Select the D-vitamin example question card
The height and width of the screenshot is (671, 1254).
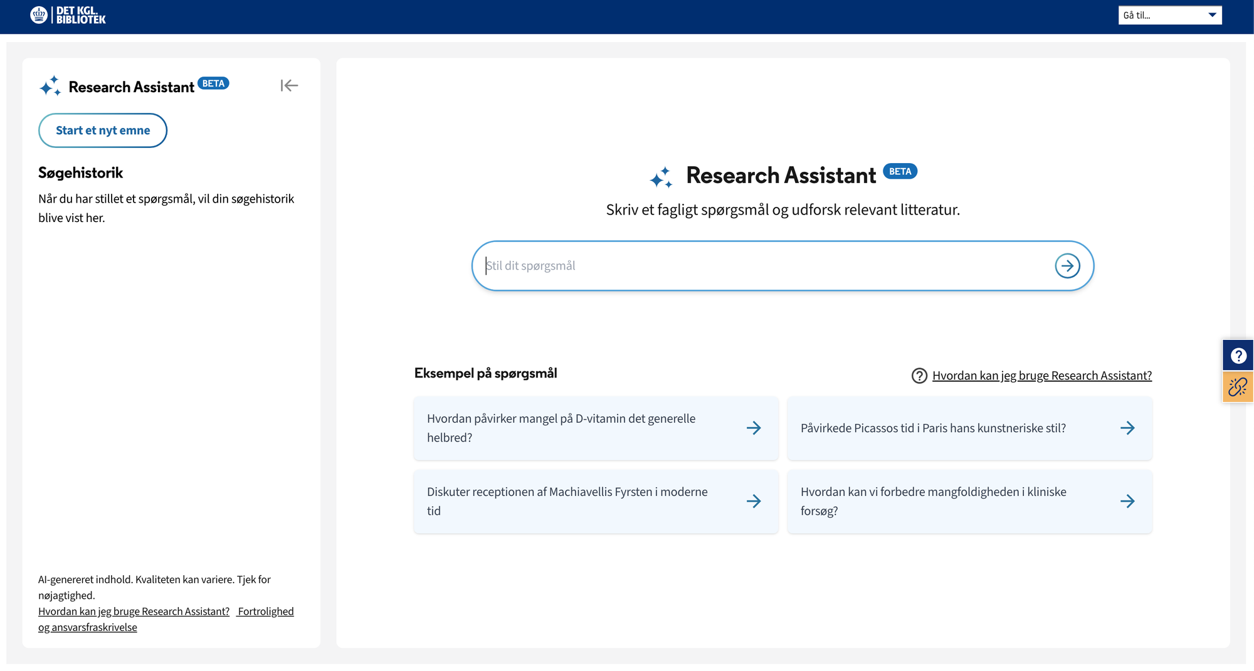pos(596,428)
